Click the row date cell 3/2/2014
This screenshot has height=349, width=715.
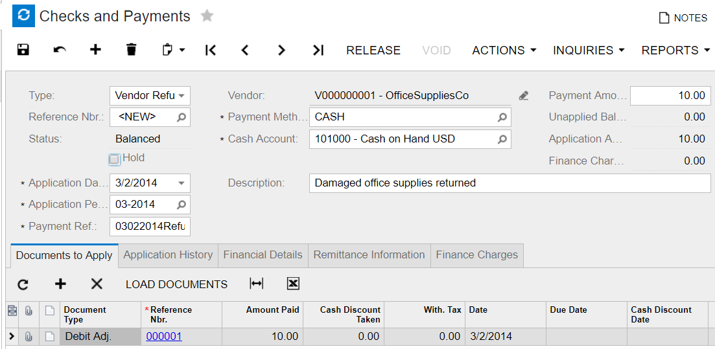(505, 337)
